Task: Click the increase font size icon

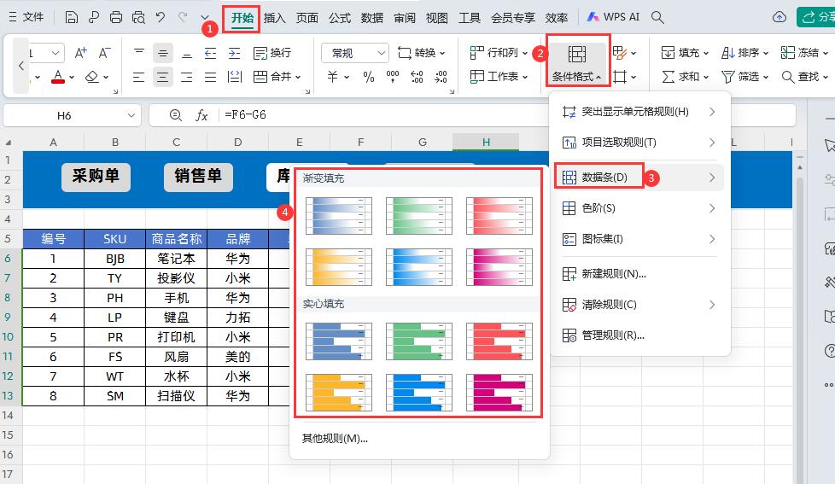Action: coord(81,53)
